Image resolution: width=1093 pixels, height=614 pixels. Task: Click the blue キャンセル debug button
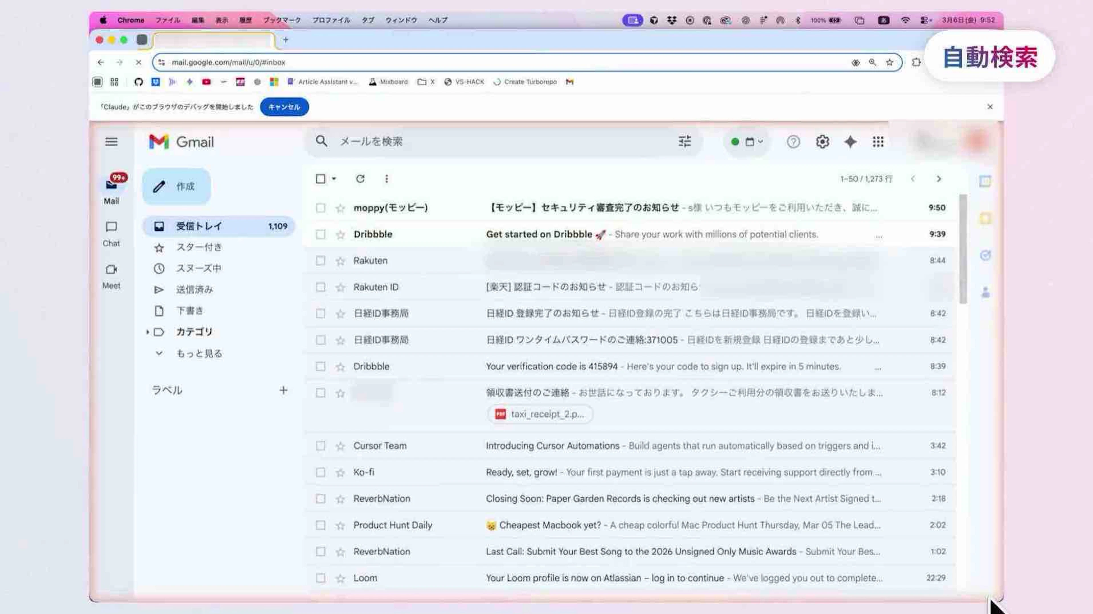click(x=284, y=107)
